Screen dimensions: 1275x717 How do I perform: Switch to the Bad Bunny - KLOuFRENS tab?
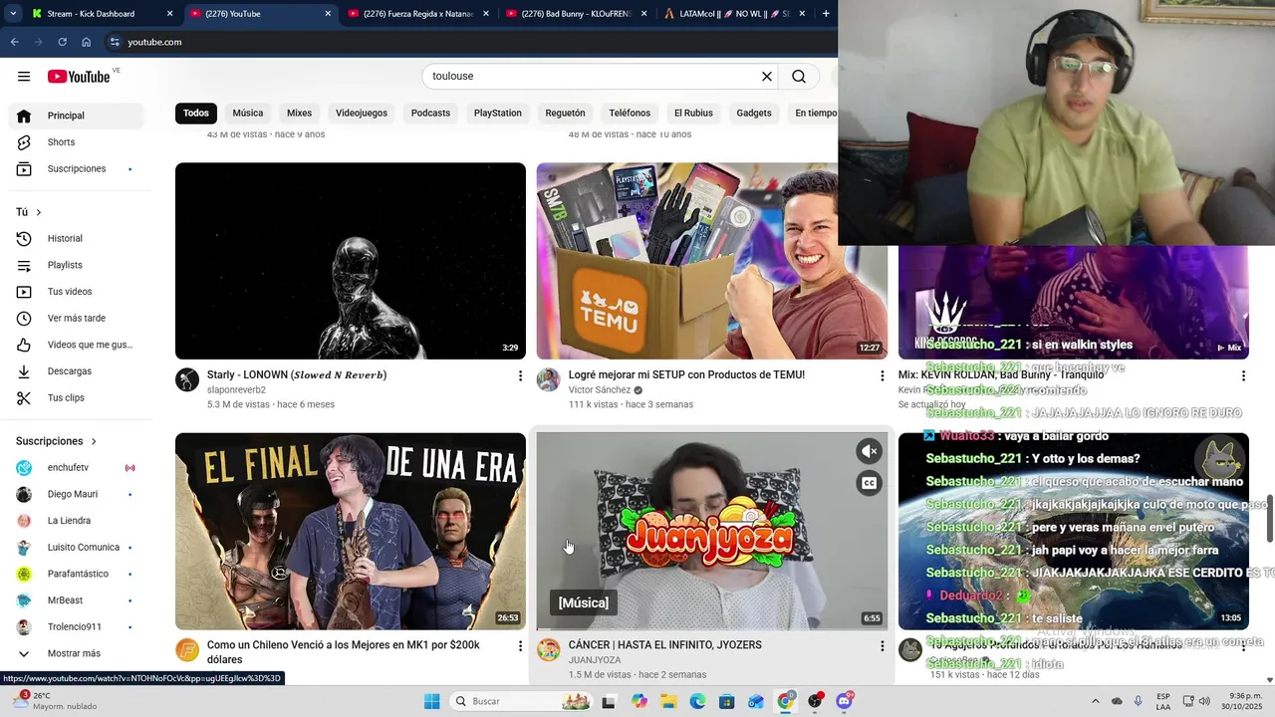[577, 14]
